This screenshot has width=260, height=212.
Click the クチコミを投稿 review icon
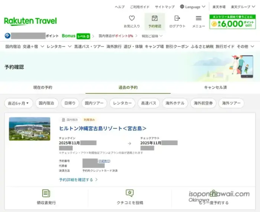pyautogui.click(x=130, y=193)
